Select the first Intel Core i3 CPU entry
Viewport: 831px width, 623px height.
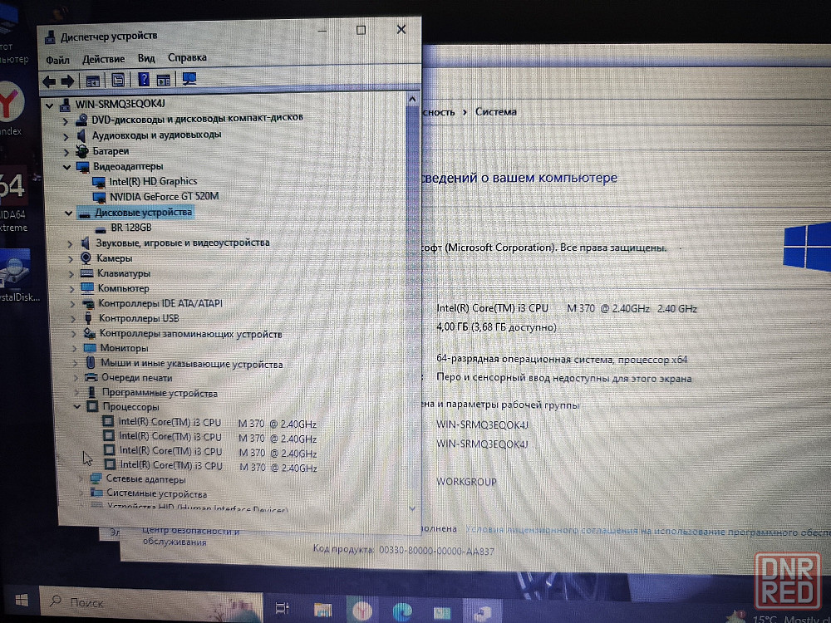tap(217, 423)
